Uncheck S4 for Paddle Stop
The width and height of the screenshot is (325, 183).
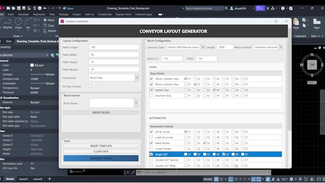214,90
